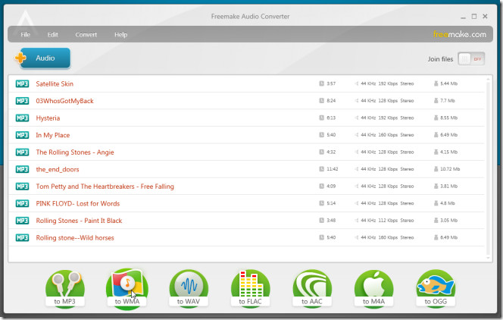Click the track list vertical scrollbar
Screen dimensions: 503x320
(488, 168)
